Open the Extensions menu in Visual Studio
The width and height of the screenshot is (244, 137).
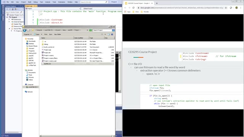click(x=61, y=2)
